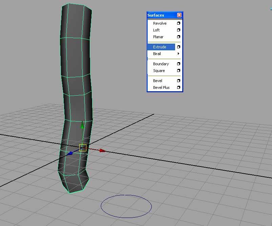272x226 pixels.
Task: Open the Planar options box icon
Action: tap(179, 37)
